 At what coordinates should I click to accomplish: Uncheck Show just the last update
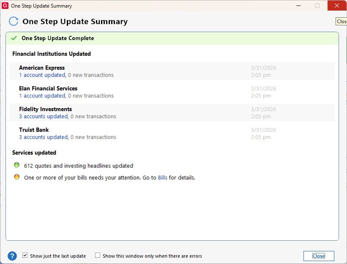[x=25, y=256]
